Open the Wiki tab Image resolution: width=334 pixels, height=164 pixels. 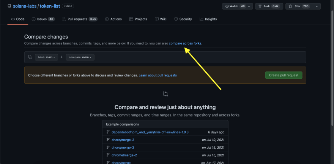point(161,19)
